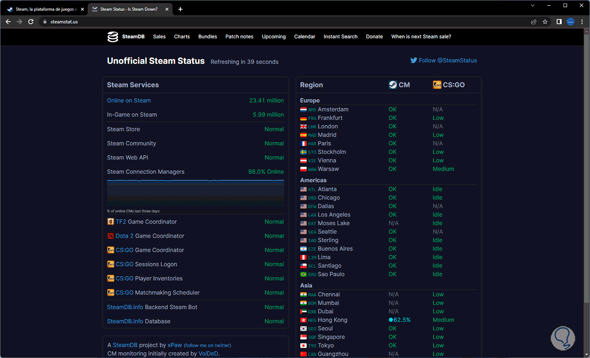Click the xPaw author link
This screenshot has height=358, width=590.
coord(175,345)
